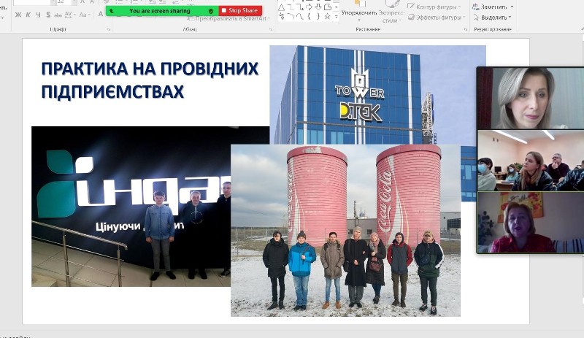
Task: Click the slide title 'ПРАКТИКА НА ПРОВІДНИХ ПІДПРИЄМСТВАХ'
Action: [x=150, y=80]
